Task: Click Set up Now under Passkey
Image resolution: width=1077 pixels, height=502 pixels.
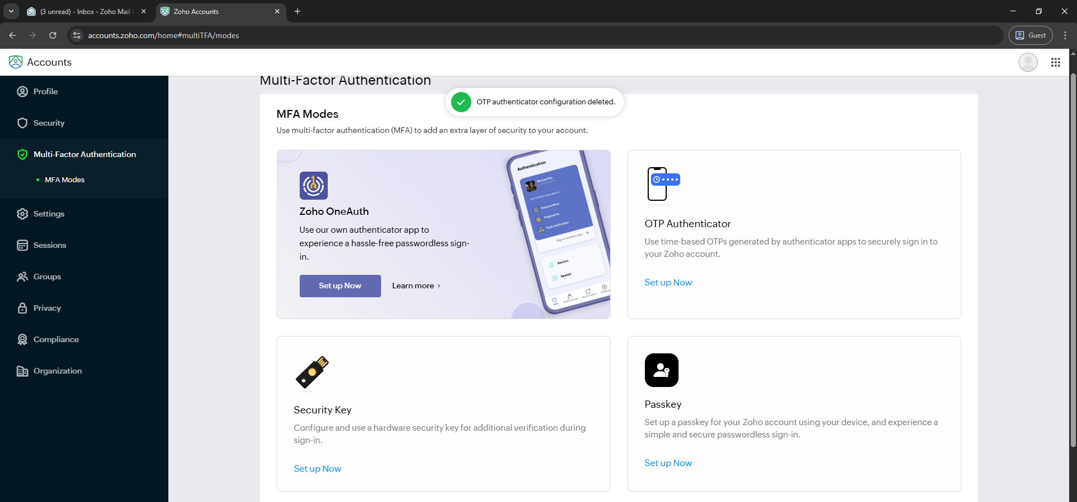Action: 668,463
